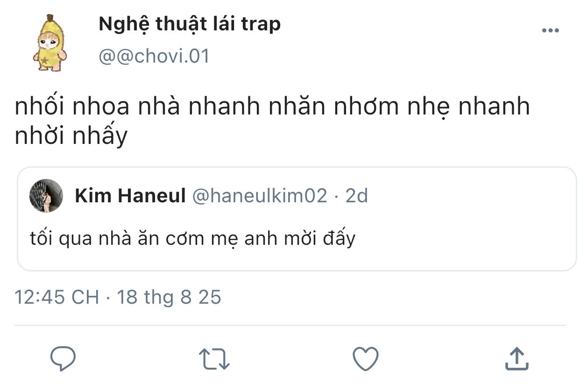
Task: Open the banana cat profile avatar
Action: click(50, 43)
